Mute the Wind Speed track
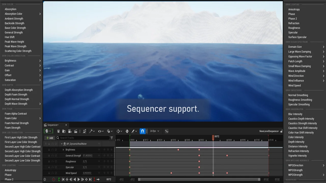This screenshot has width=326, height=183. coord(56,173)
